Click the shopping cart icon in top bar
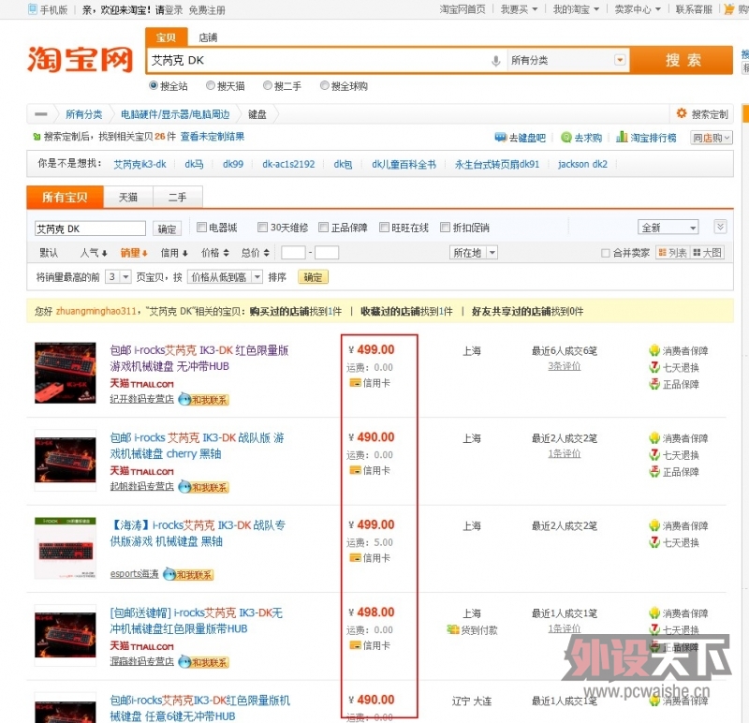The width and height of the screenshot is (749, 723). pyautogui.click(x=729, y=8)
